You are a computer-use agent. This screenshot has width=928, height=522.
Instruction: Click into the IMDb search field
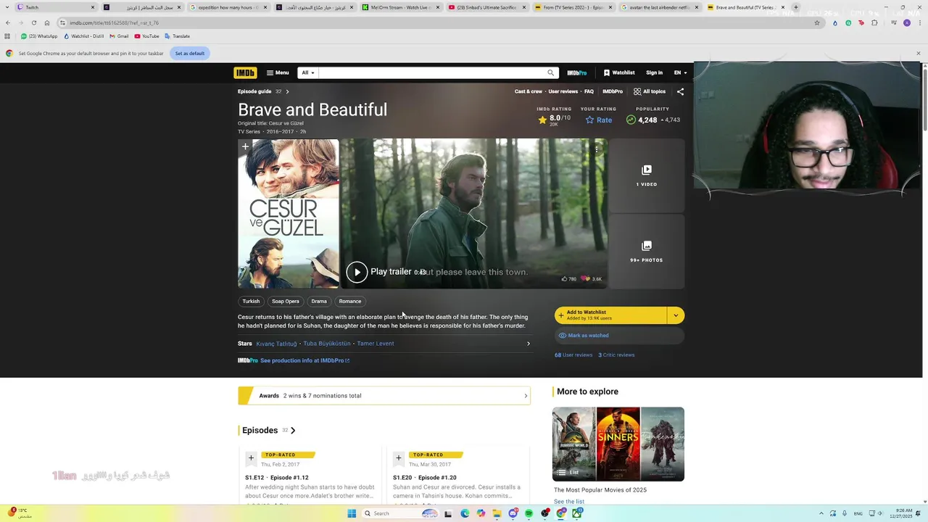(431, 72)
